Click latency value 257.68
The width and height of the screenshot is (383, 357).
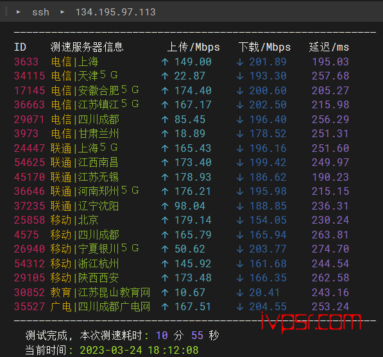click(x=330, y=76)
